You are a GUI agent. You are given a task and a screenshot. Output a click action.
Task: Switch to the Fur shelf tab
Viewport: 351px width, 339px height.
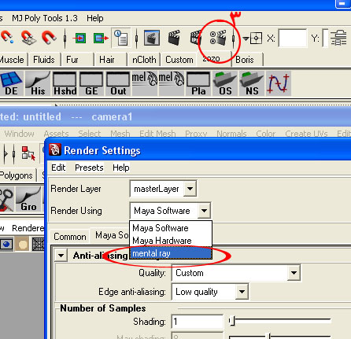pos(72,60)
